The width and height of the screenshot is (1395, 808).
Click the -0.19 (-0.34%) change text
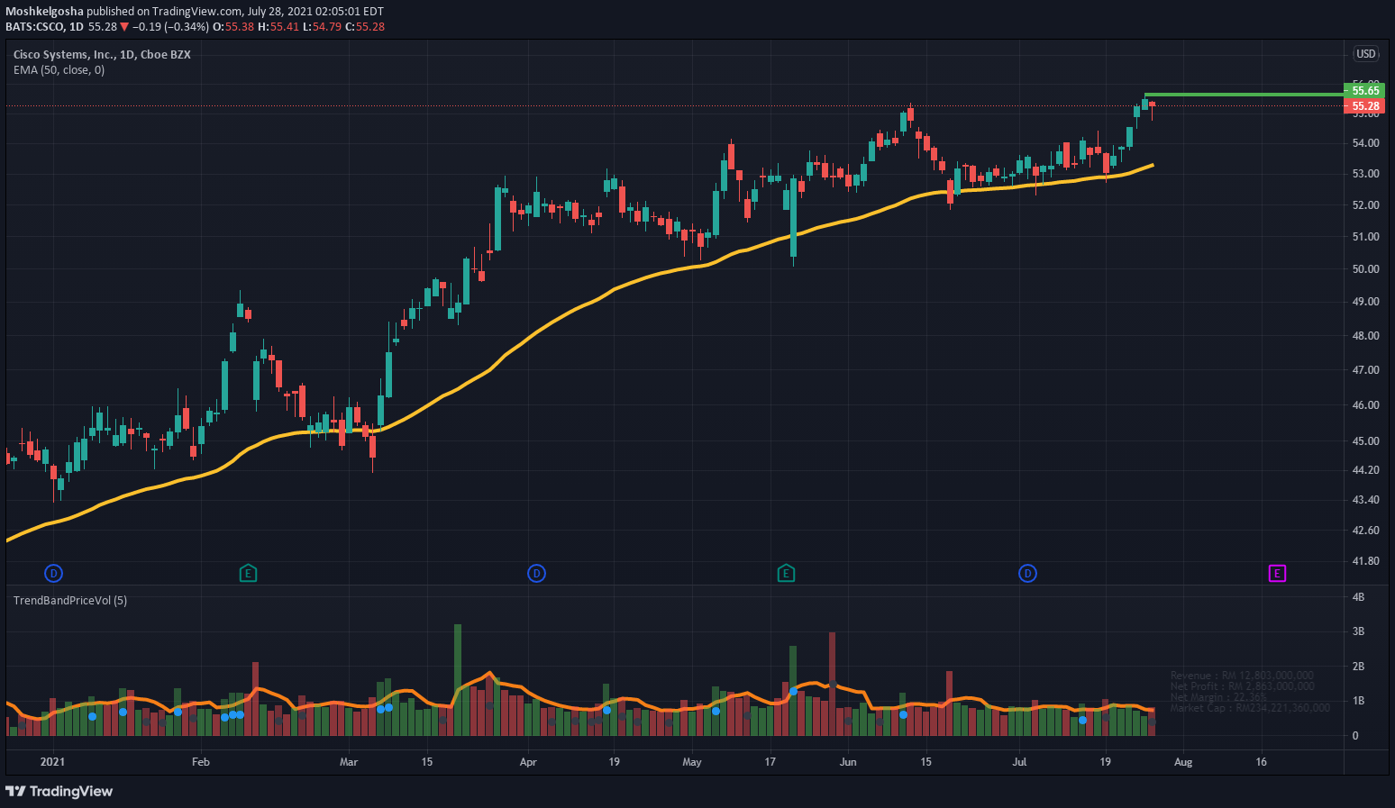(x=170, y=27)
